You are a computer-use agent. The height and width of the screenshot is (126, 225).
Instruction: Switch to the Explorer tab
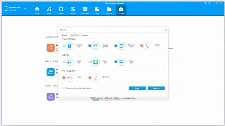109,10
